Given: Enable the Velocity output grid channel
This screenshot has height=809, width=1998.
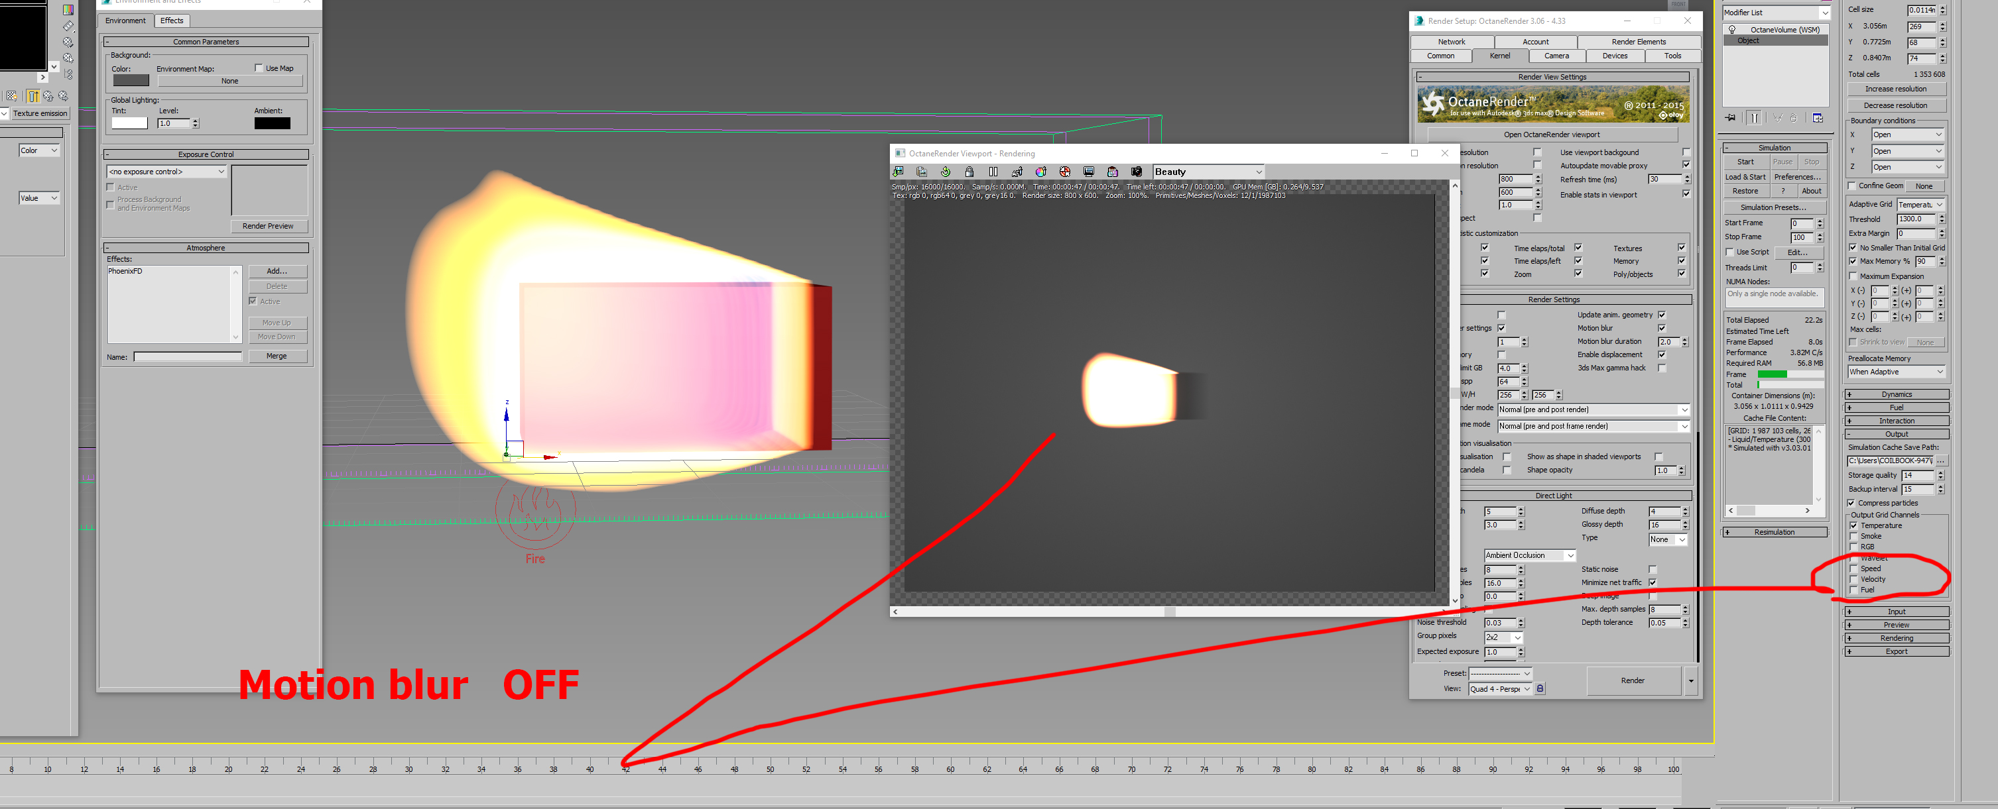Looking at the screenshot, I should pos(1853,580).
